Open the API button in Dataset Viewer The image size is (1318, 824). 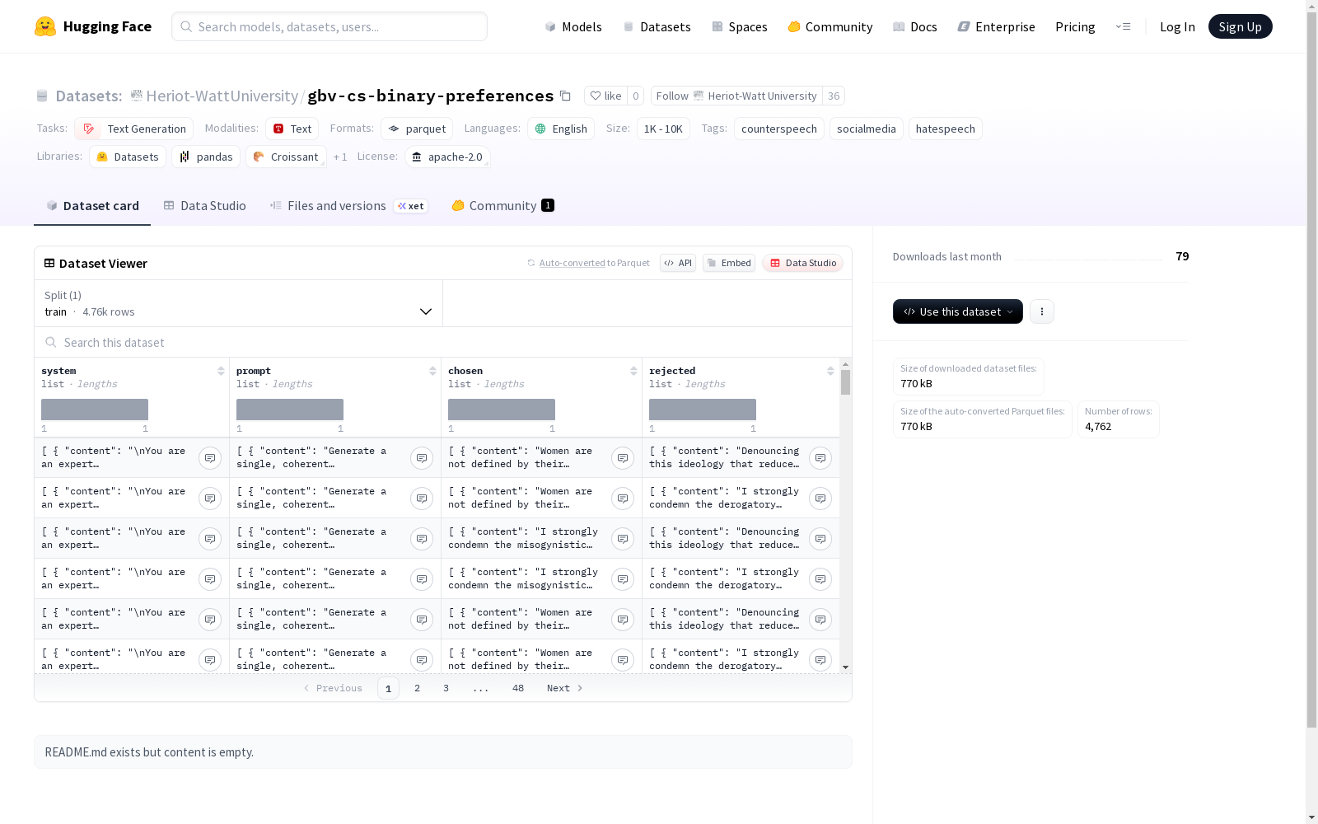click(678, 263)
